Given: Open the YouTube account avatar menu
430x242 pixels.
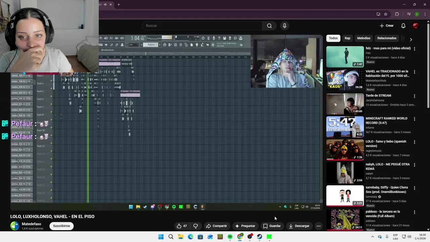Looking at the screenshot, I should coord(416,26).
